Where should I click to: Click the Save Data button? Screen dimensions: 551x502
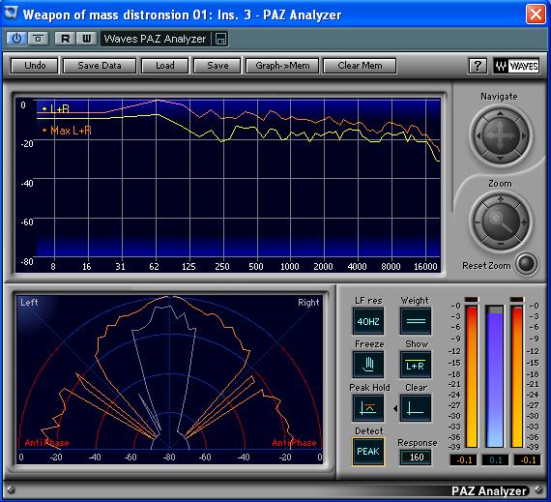pos(100,66)
